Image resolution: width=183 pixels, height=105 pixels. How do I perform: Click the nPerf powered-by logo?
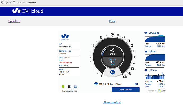[162, 91]
